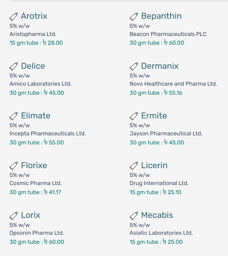Select the Lorix 30 gm tube price
The width and height of the screenshot is (228, 256).
(37, 242)
